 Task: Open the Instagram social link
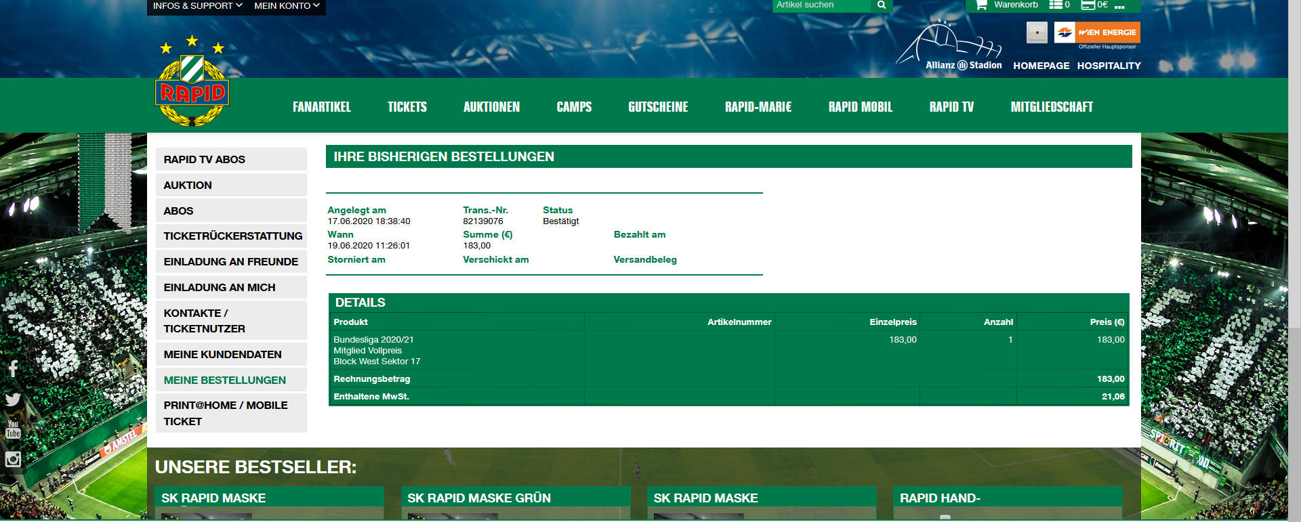pyautogui.click(x=13, y=459)
